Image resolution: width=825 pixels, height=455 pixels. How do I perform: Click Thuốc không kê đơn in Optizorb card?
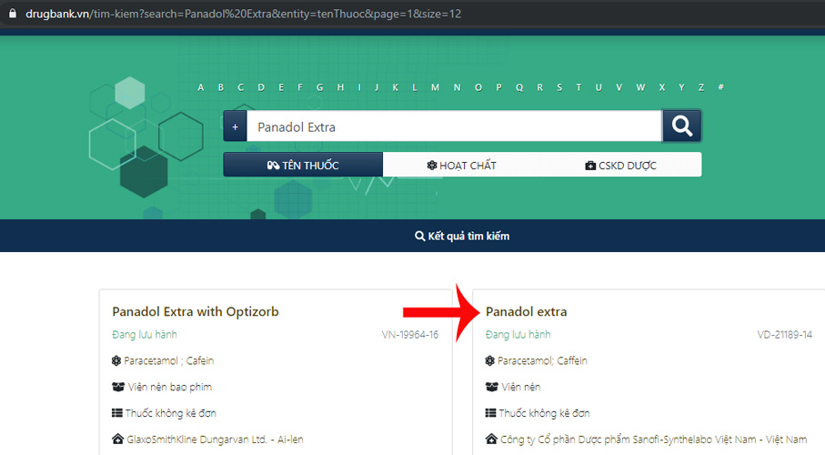point(171,413)
